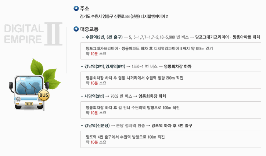The image size is (266, 156).
Task: Click the DIGITAL EMPIRE II logo
Action: 33,34
